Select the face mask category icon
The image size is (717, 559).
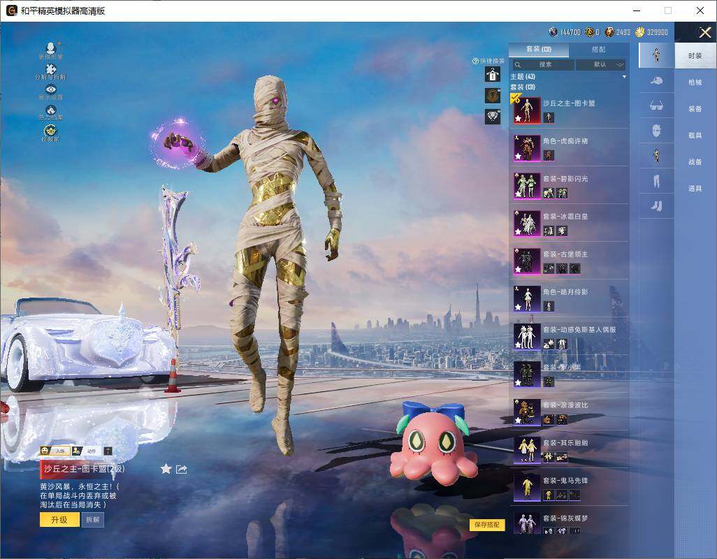pos(656,131)
